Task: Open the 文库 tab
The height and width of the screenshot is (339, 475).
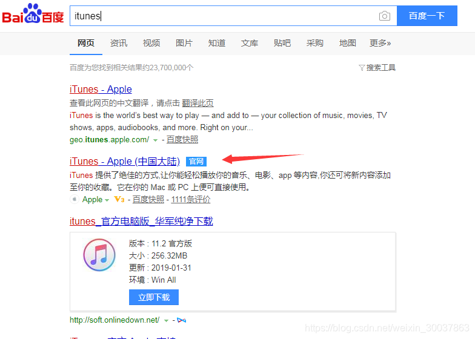Action: point(250,43)
